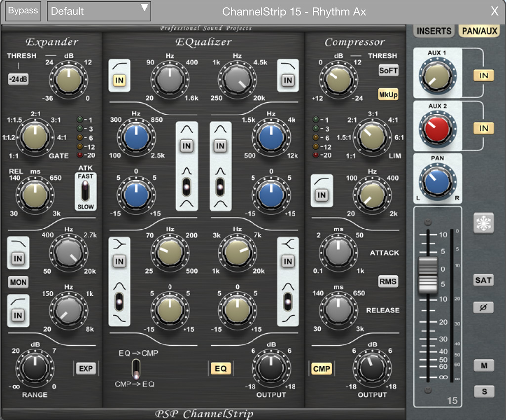Viewport: 506px width, 420px height.
Task: Toggle the EQ low-cut filter IN button
Action: point(119,80)
